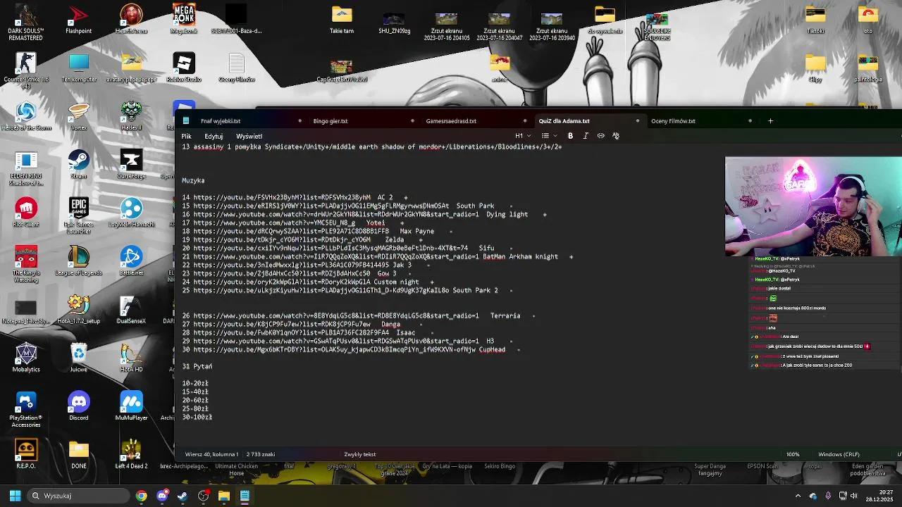Click the line 17 Yotei YouTube link
This screenshot has width=902, height=507.
(x=274, y=223)
